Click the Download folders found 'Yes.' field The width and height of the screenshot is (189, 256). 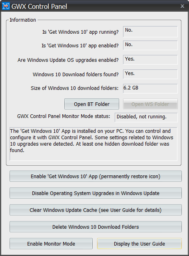point(150,74)
